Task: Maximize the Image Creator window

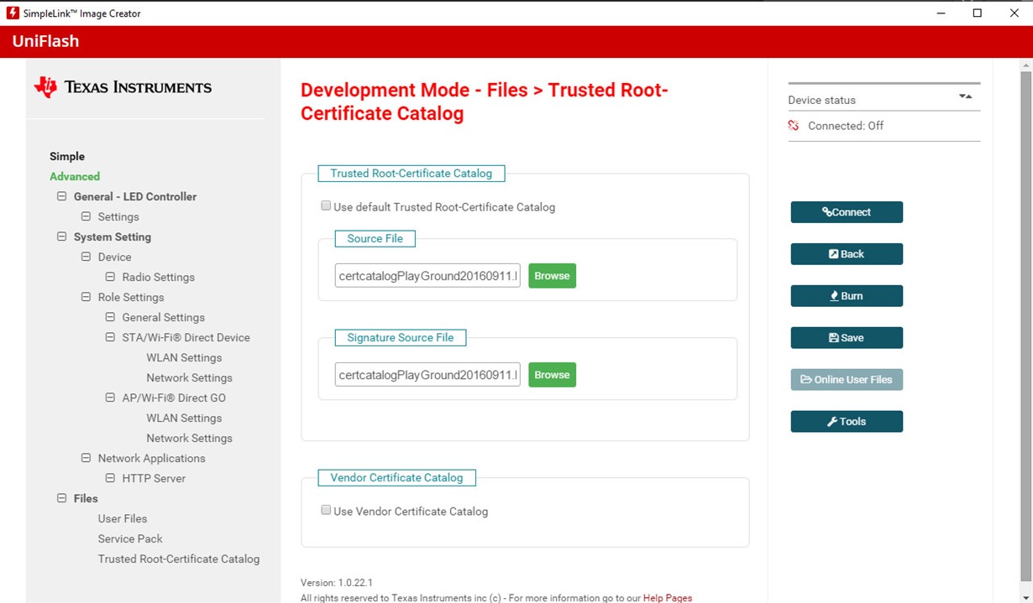Action: (x=977, y=13)
